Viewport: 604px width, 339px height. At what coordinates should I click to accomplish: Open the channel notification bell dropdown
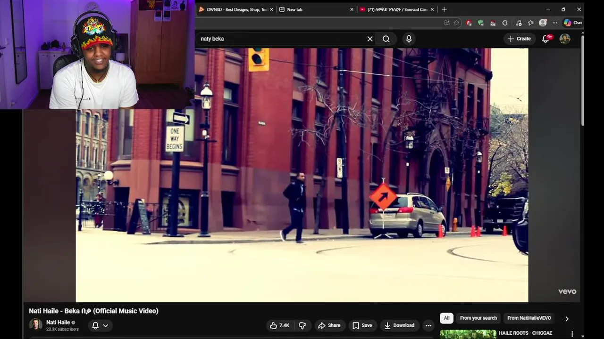(x=100, y=325)
